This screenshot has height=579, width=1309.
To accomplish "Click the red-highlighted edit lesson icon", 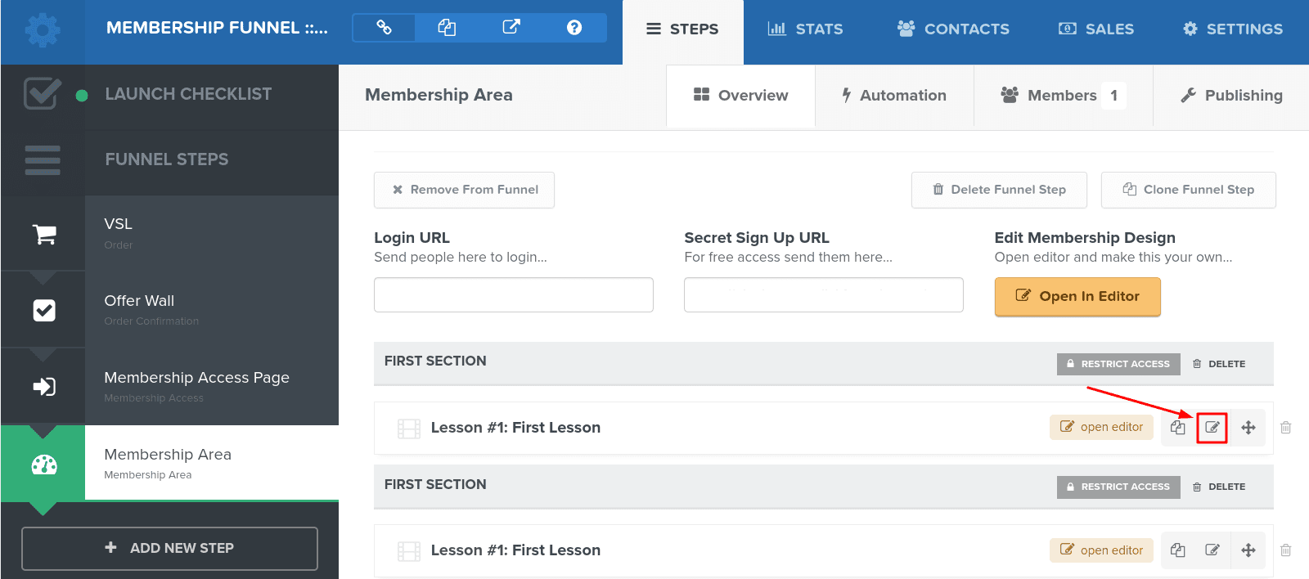I will click(x=1212, y=428).
